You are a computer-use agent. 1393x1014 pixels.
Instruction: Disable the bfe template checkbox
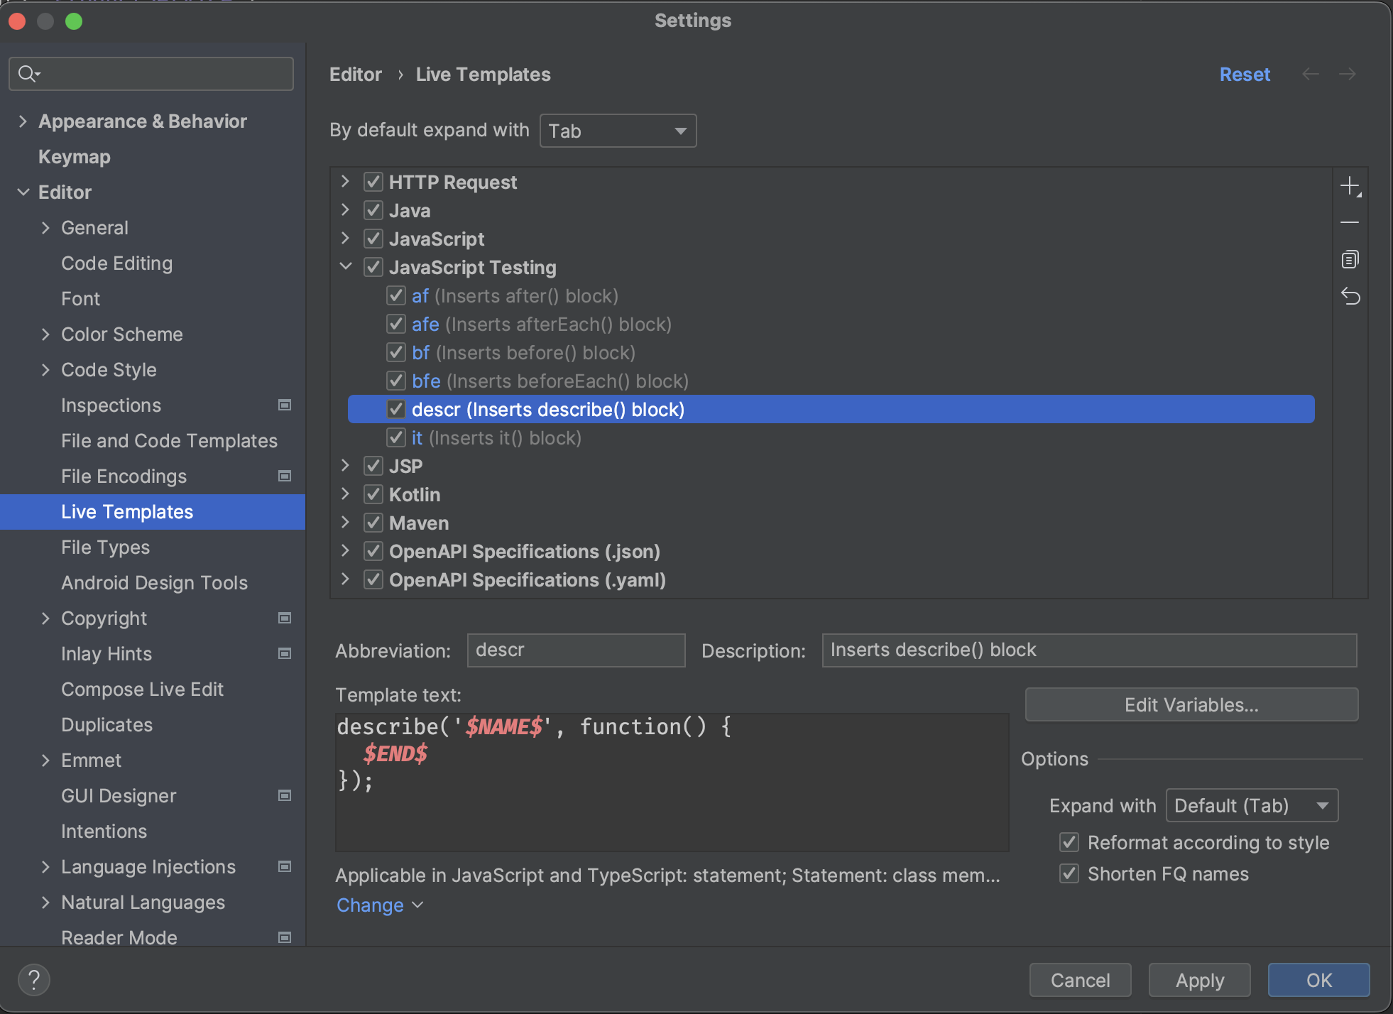(x=396, y=381)
